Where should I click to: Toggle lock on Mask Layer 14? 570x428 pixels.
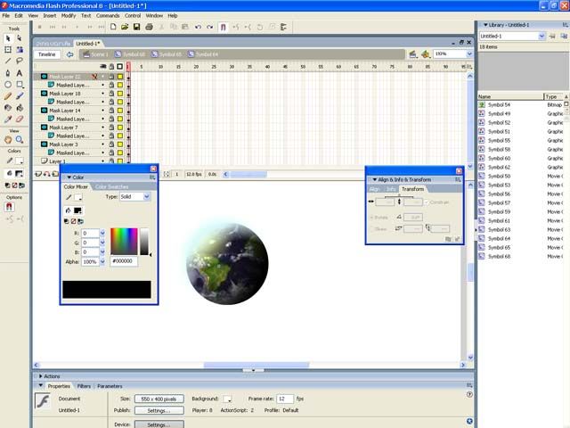(x=111, y=111)
